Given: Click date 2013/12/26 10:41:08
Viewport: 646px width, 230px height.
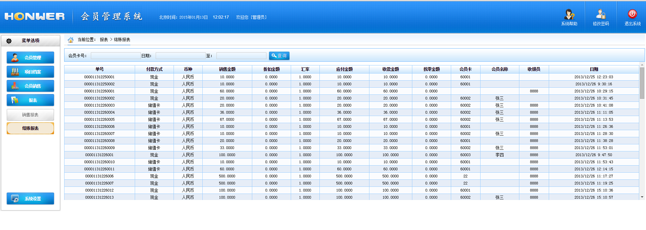Looking at the screenshot, I should click(x=594, y=105).
